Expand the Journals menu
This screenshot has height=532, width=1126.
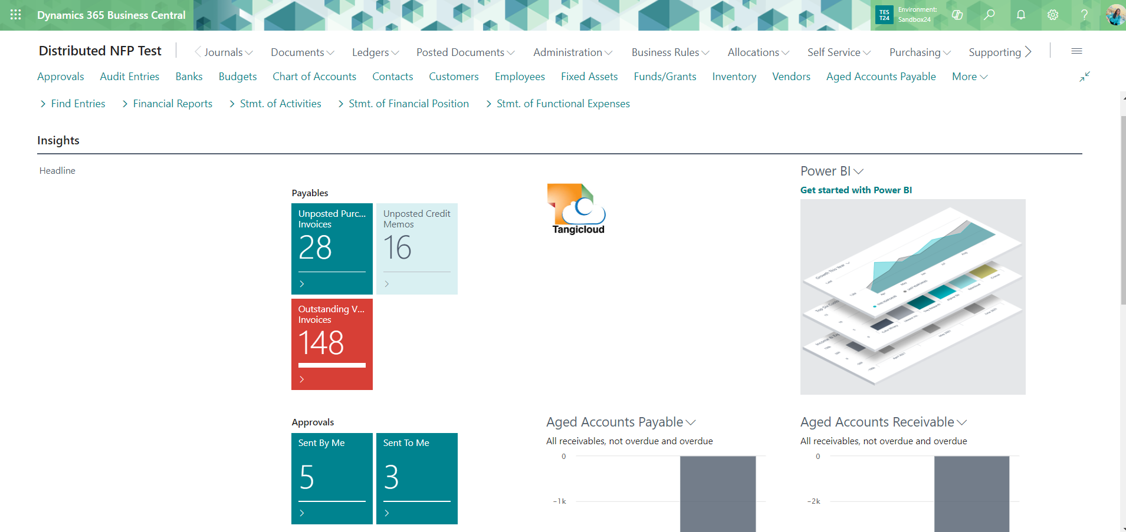pyautogui.click(x=228, y=52)
